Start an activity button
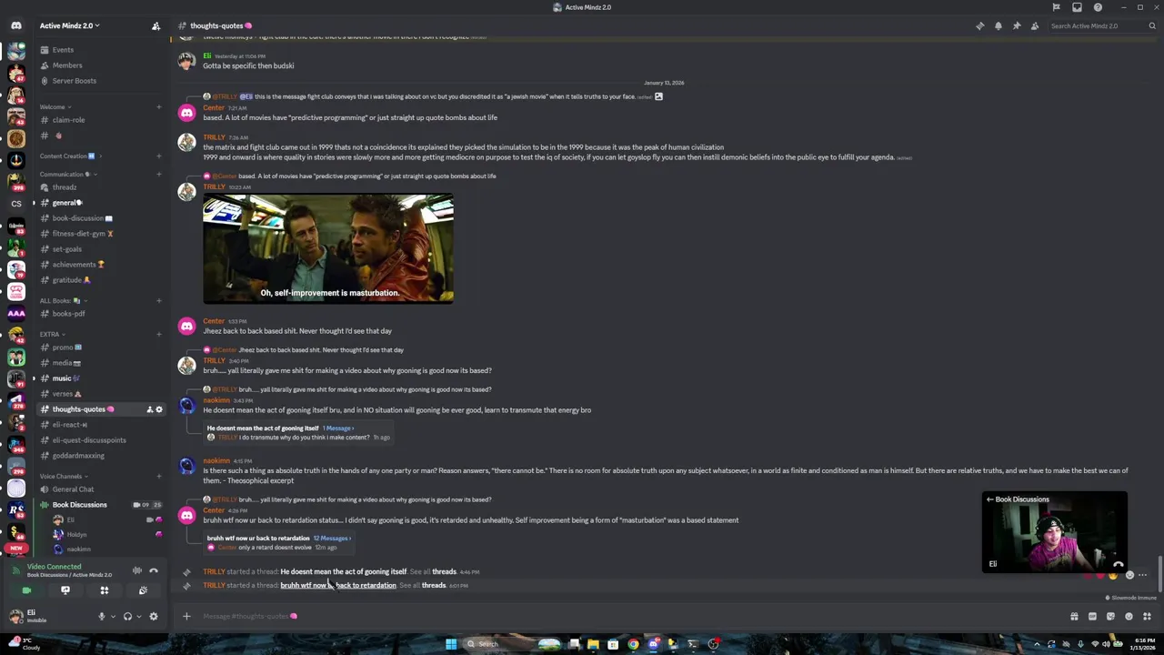 coord(104,590)
